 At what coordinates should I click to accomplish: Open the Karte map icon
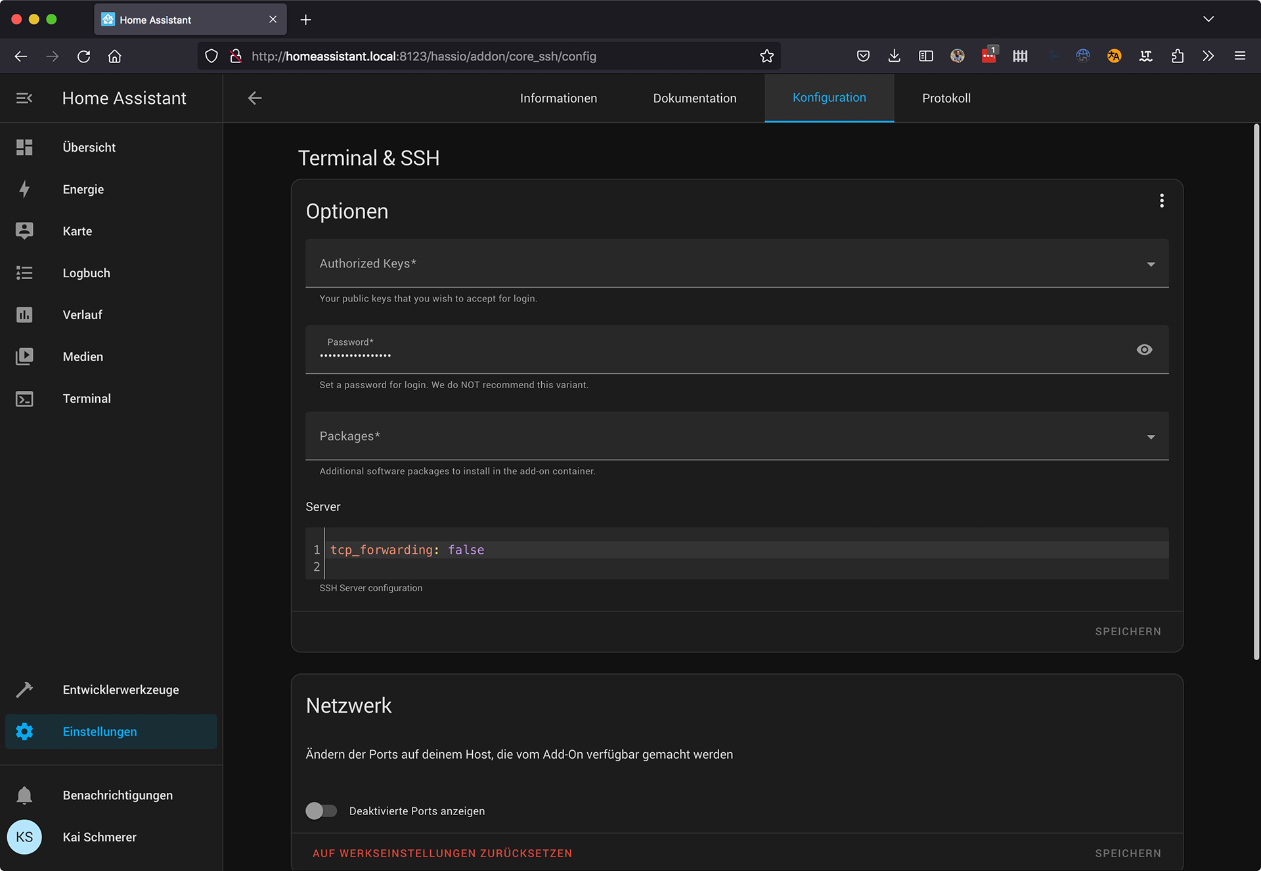click(24, 231)
